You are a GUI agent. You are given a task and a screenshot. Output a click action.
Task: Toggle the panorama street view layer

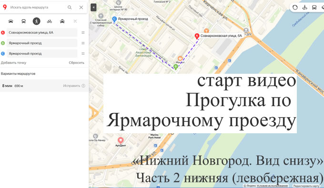(304, 8)
